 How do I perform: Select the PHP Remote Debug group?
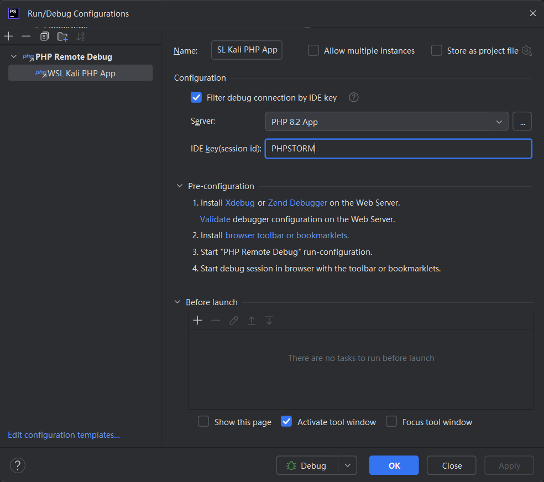click(x=74, y=56)
